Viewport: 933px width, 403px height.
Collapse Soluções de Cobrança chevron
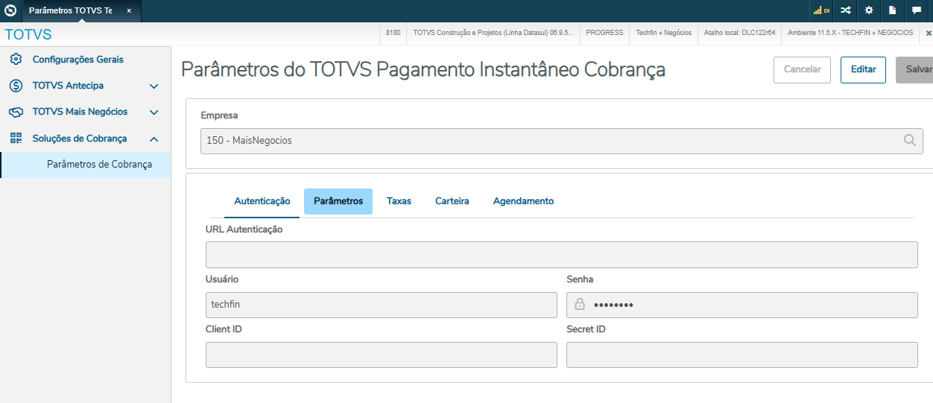pos(154,139)
